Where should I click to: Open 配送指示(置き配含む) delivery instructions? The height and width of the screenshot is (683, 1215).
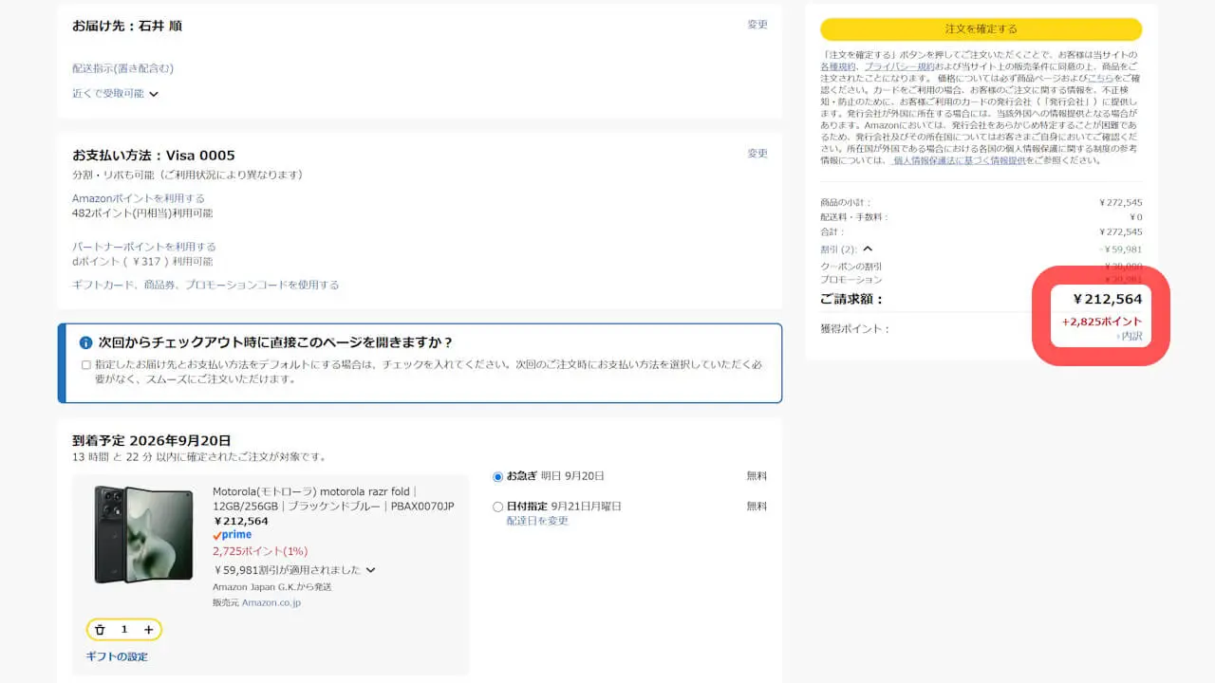pos(122,68)
